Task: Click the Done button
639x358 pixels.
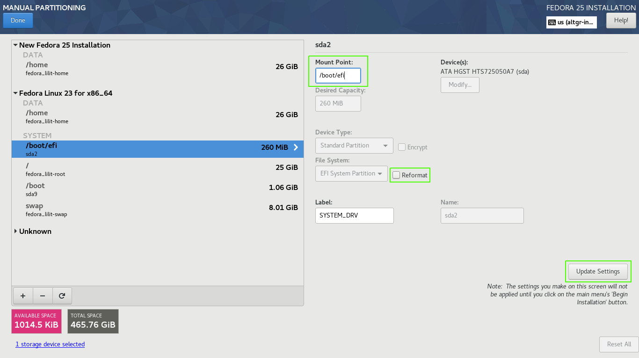Action: pyautogui.click(x=18, y=21)
